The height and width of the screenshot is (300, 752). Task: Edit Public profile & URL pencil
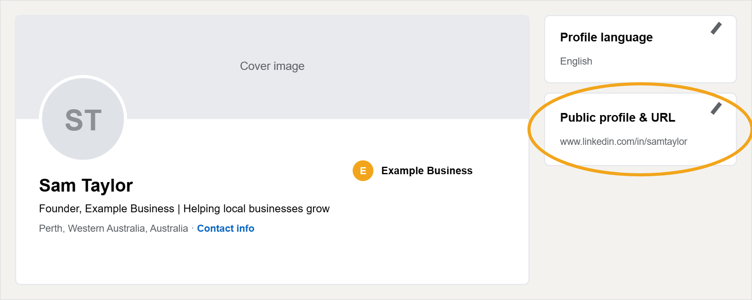pos(716,108)
